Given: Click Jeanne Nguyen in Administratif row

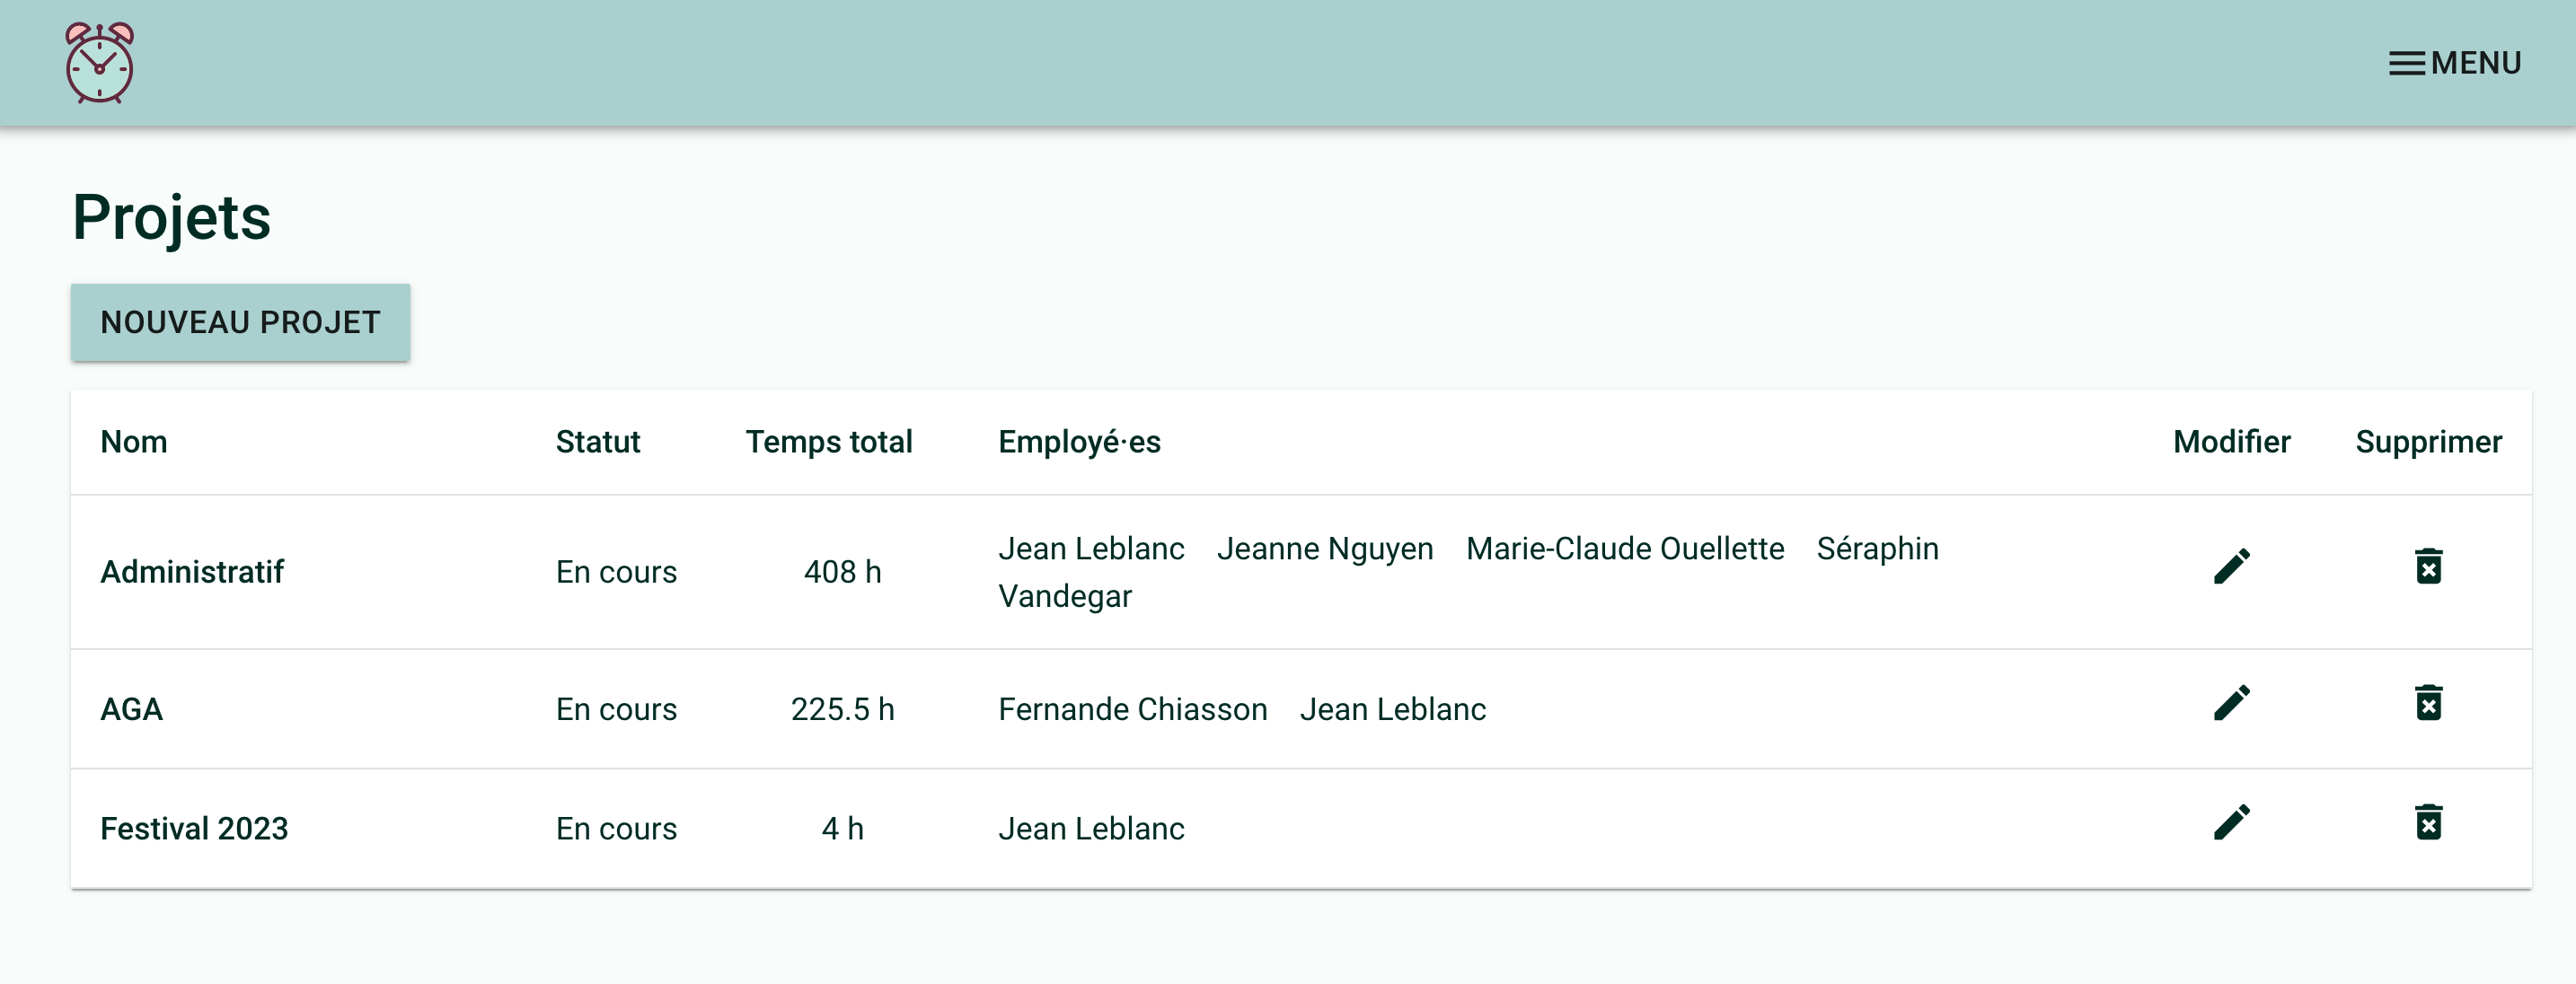Looking at the screenshot, I should (x=1324, y=548).
